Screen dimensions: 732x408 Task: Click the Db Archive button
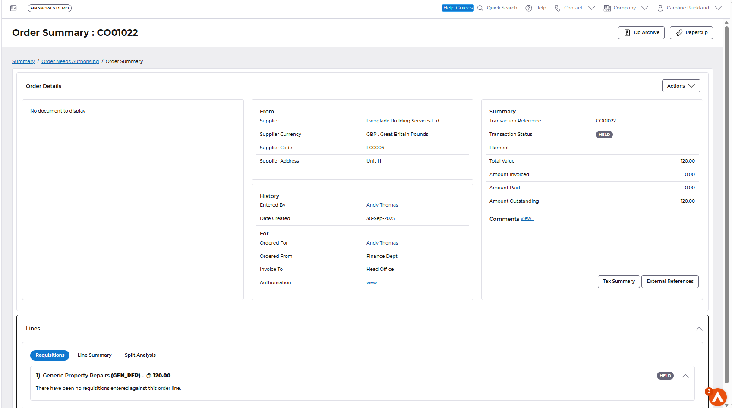click(641, 33)
